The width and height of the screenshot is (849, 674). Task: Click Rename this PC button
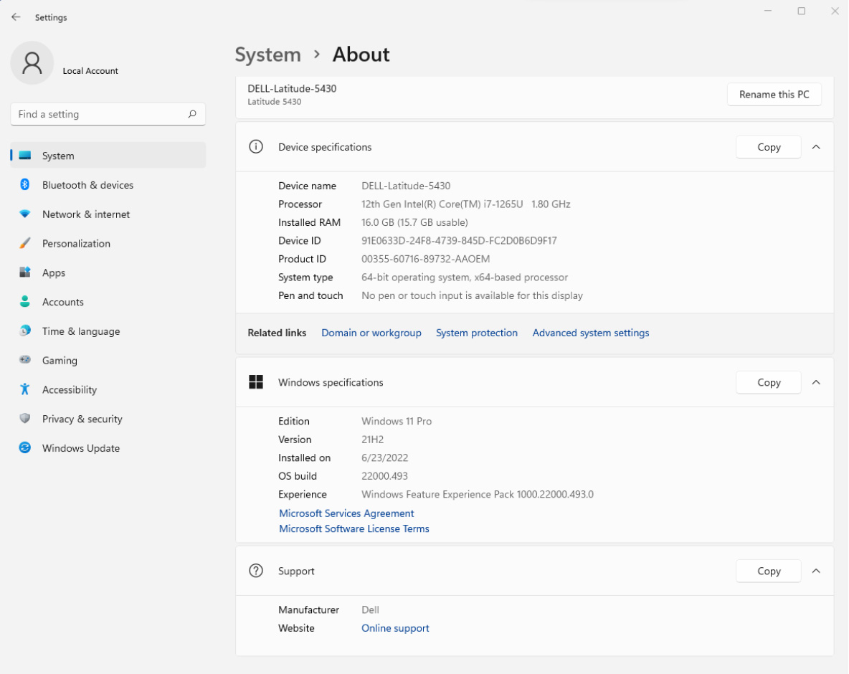[774, 94]
